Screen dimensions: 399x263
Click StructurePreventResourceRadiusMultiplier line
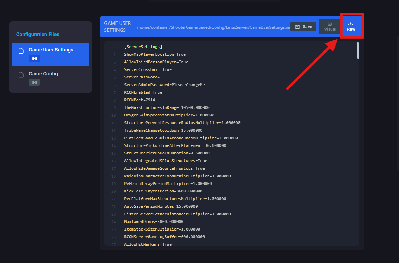click(x=182, y=123)
